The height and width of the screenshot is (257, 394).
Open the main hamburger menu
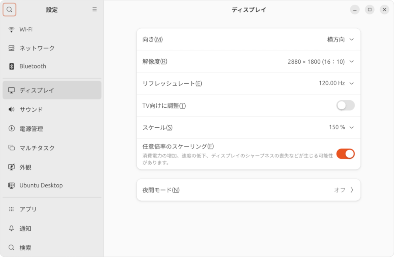(x=94, y=9)
